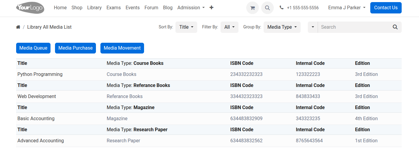Click the 'Library All Media List' breadcrumb text
Viewport: 419px width, 162px height.
click(x=49, y=27)
